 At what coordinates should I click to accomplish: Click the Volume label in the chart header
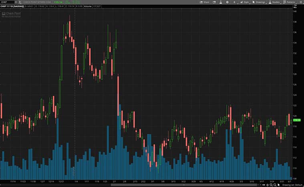pos(88,6)
